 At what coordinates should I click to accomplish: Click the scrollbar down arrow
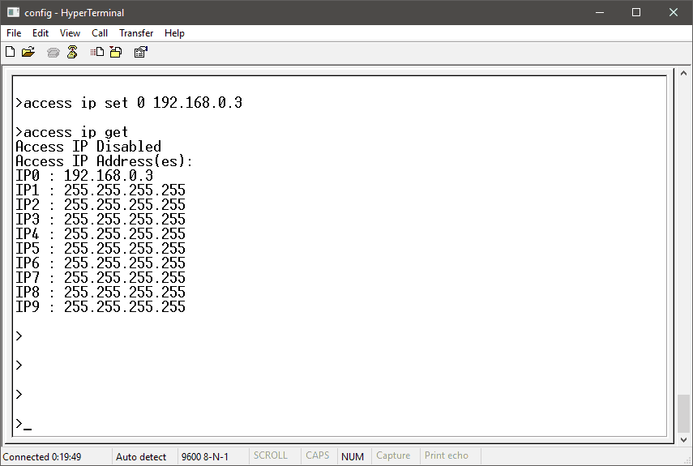[684, 439]
